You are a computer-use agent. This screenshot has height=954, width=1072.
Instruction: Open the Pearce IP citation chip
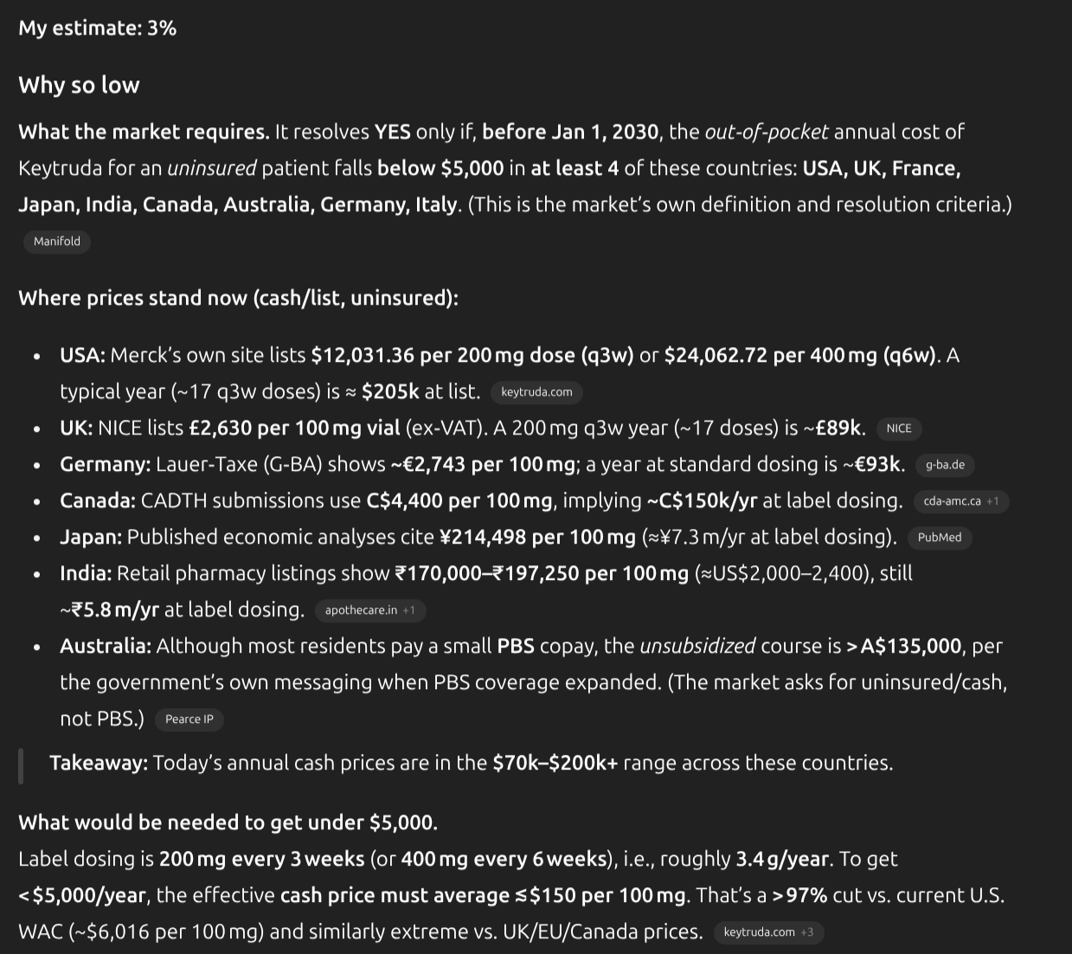tap(189, 719)
